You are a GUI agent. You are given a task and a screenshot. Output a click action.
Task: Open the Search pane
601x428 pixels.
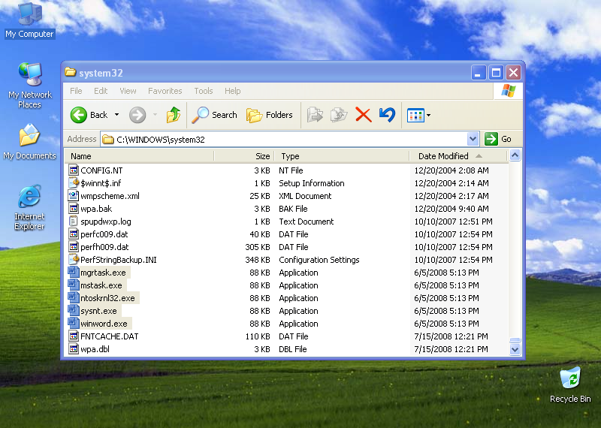(215, 115)
